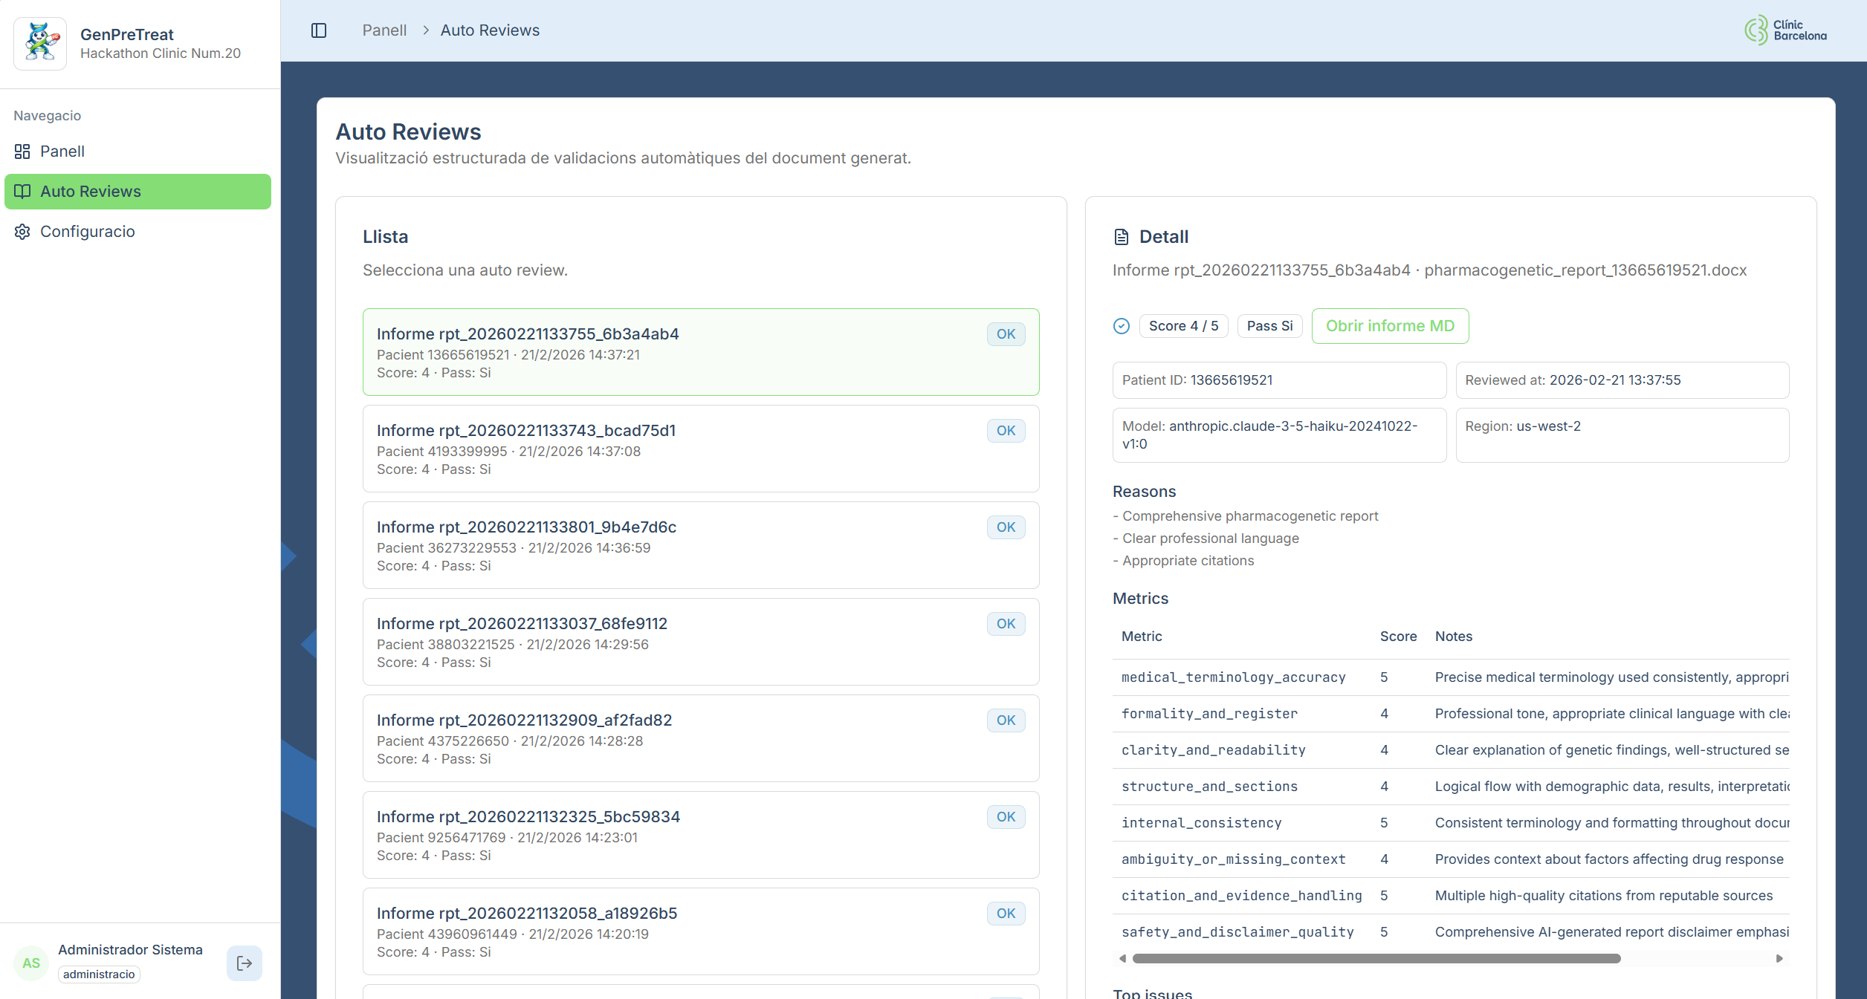Viewport: 1867px width, 999px height.
Task: Click metrics table horizontal scrollbar thumb
Action: pyautogui.click(x=1375, y=959)
